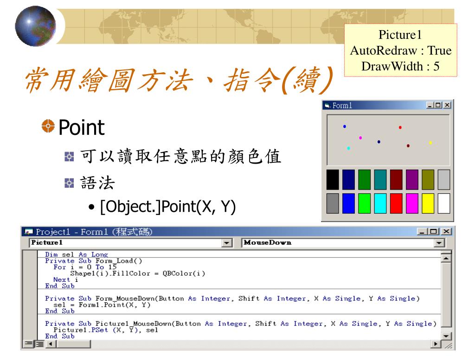Image resolution: width=475 pixels, height=356 pixels.
Task: Choose the light gray swatch
Action: pos(444,180)
